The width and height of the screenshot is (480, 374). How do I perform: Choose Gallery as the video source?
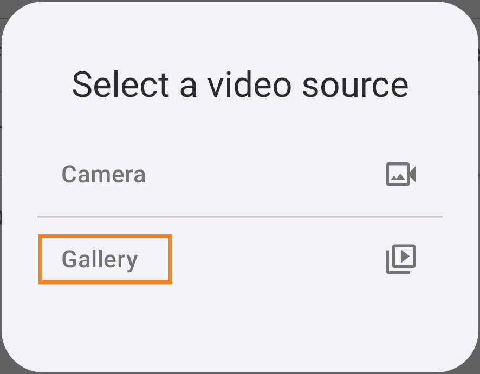tap(240, 259)
